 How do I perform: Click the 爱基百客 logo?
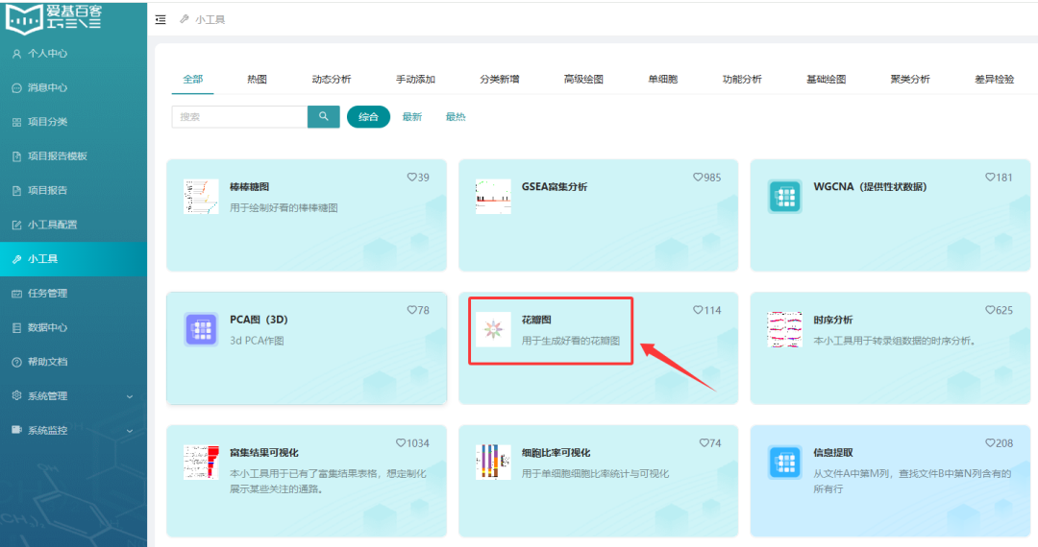tap(54, 18)
